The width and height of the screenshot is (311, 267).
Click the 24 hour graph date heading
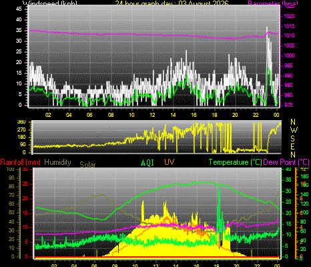click(x=172, y=3)
